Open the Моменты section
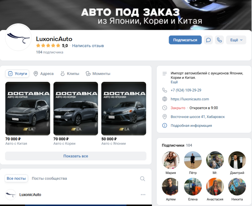The height and width of the screenshot is (206, 252). coord(96,74)
